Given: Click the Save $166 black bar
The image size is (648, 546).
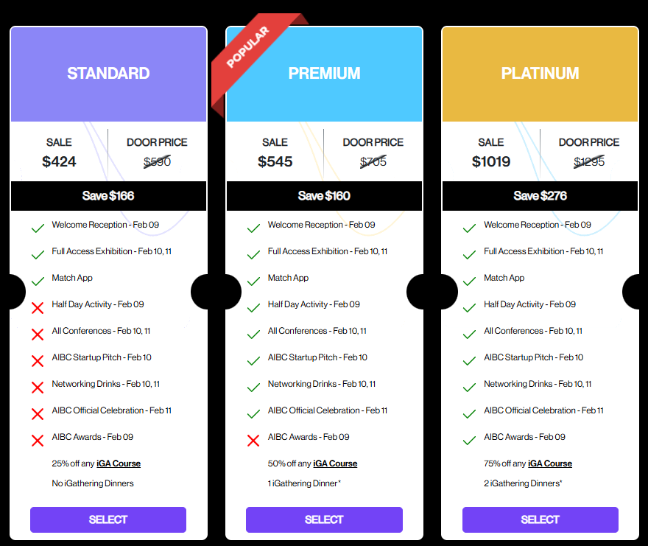Looking at the screenshot, I should 108,196.
